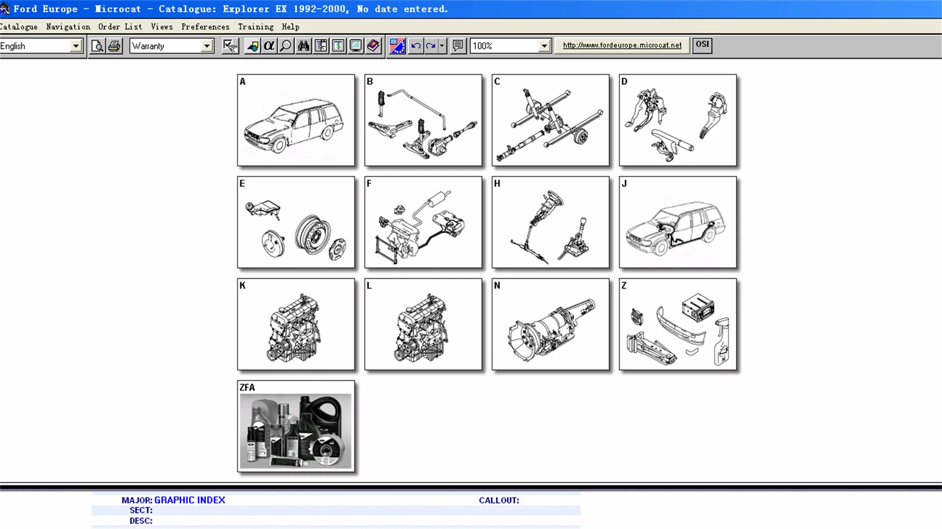Click the Views menu item
Screen dimensions: 942x529
click(161, 26)
